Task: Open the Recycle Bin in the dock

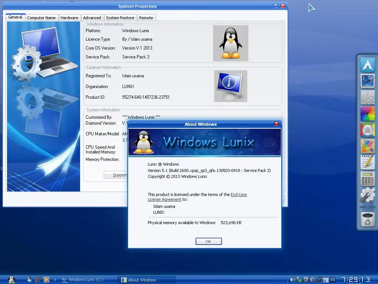Action: pyautogui.click(x=367, y=219)
